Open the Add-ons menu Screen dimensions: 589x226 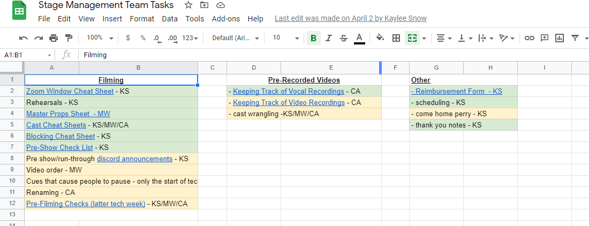coord(226,19)
